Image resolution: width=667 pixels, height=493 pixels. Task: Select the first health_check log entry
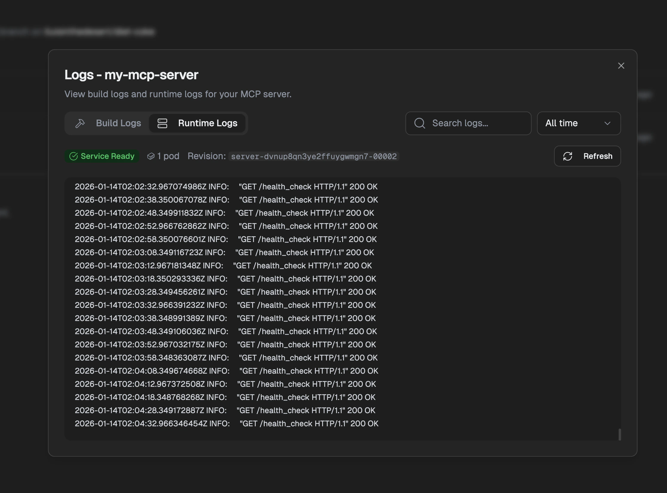click(226, 186)
